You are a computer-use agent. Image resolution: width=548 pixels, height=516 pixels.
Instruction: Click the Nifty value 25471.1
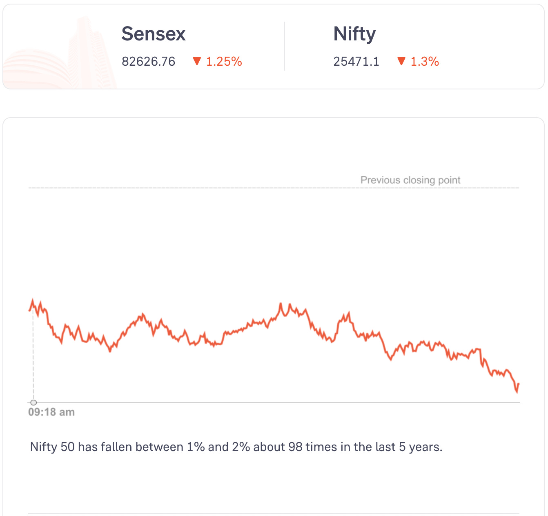pyautogui.click(x=356, y=62)
